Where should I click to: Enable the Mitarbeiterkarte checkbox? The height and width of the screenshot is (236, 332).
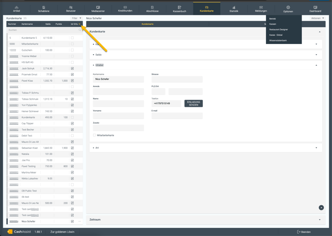pos(95,135)
